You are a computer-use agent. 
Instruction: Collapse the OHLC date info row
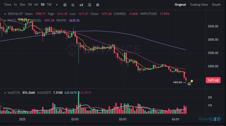(x=5, y=14)
